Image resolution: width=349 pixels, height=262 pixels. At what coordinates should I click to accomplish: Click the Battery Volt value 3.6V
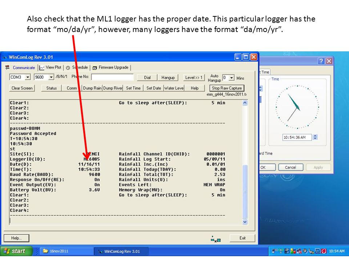point(95,190)
